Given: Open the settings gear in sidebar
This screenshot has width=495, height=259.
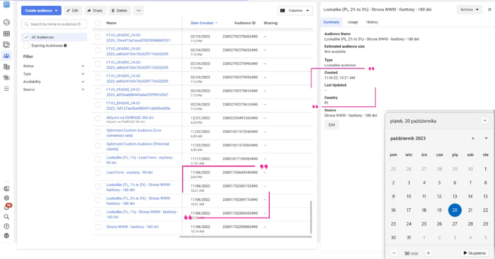Looking at the screenshot, I should [x=6, y=198].
